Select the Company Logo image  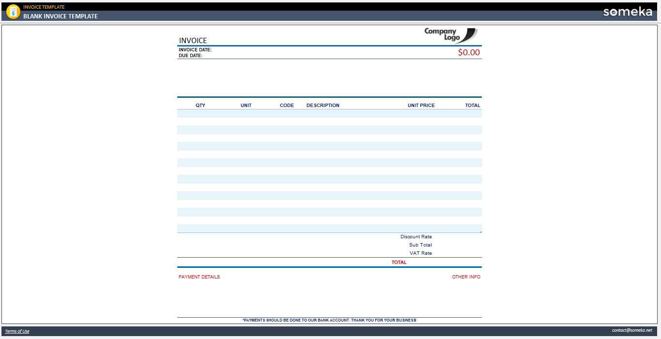pyautogui.click(x=450, y=35)
